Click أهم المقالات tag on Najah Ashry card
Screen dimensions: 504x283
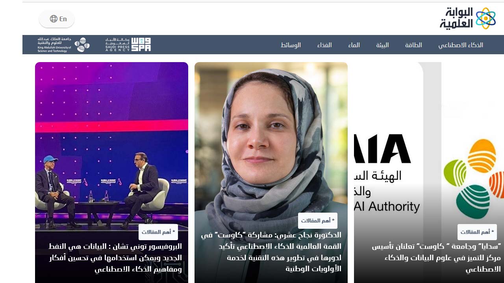[x=318, y=221]
